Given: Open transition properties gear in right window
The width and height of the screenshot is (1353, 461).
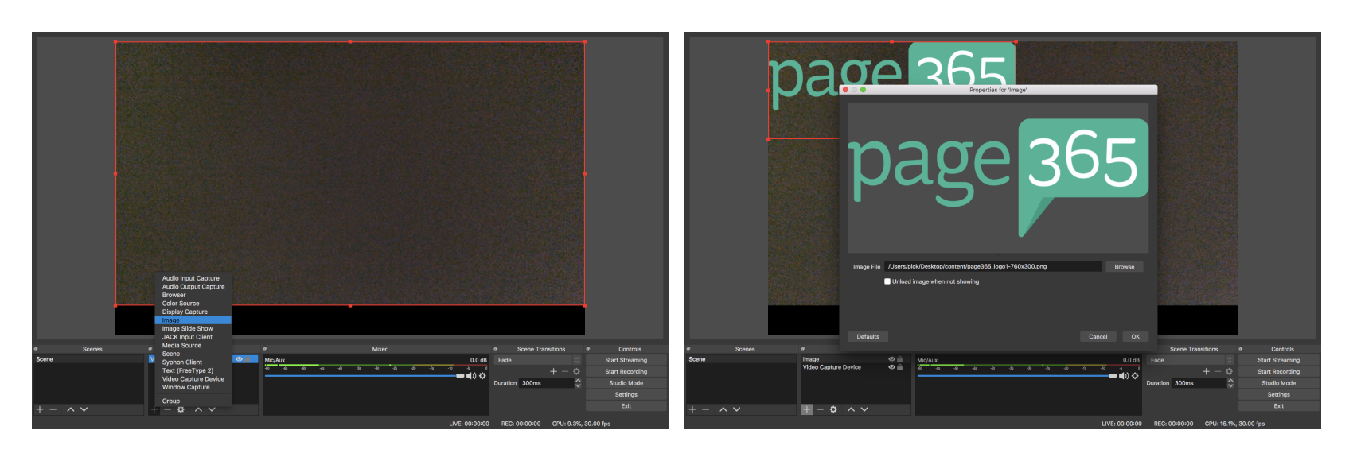Looking at the screenshot, I should pyautogui.click(x=1229, y=371).
